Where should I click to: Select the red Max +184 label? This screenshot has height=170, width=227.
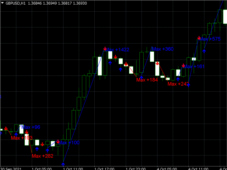point(147,80)
